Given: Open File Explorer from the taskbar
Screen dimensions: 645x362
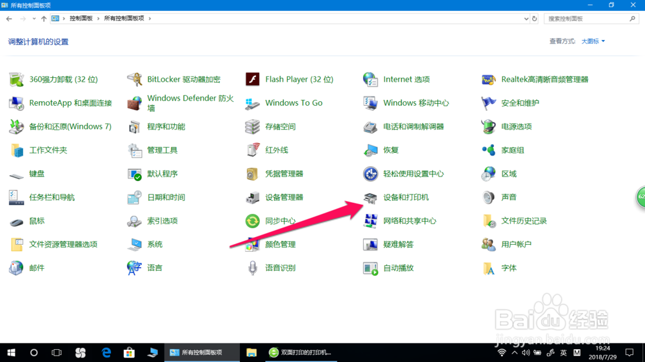Looking at the screenshot, I should pyautogui.click(x=252, y=352).
